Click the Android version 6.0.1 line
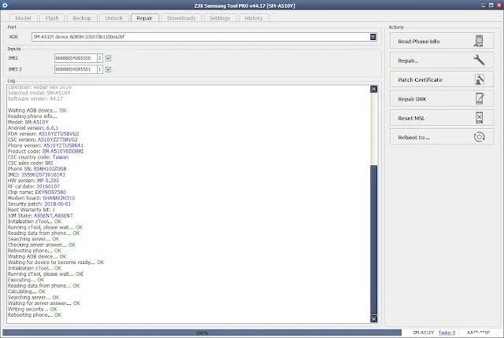 coord(33,128)
